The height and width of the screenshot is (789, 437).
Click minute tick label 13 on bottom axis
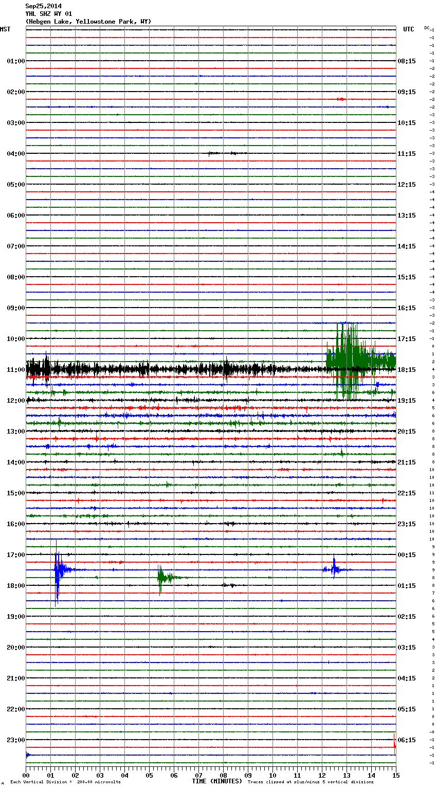coord(347,775)
